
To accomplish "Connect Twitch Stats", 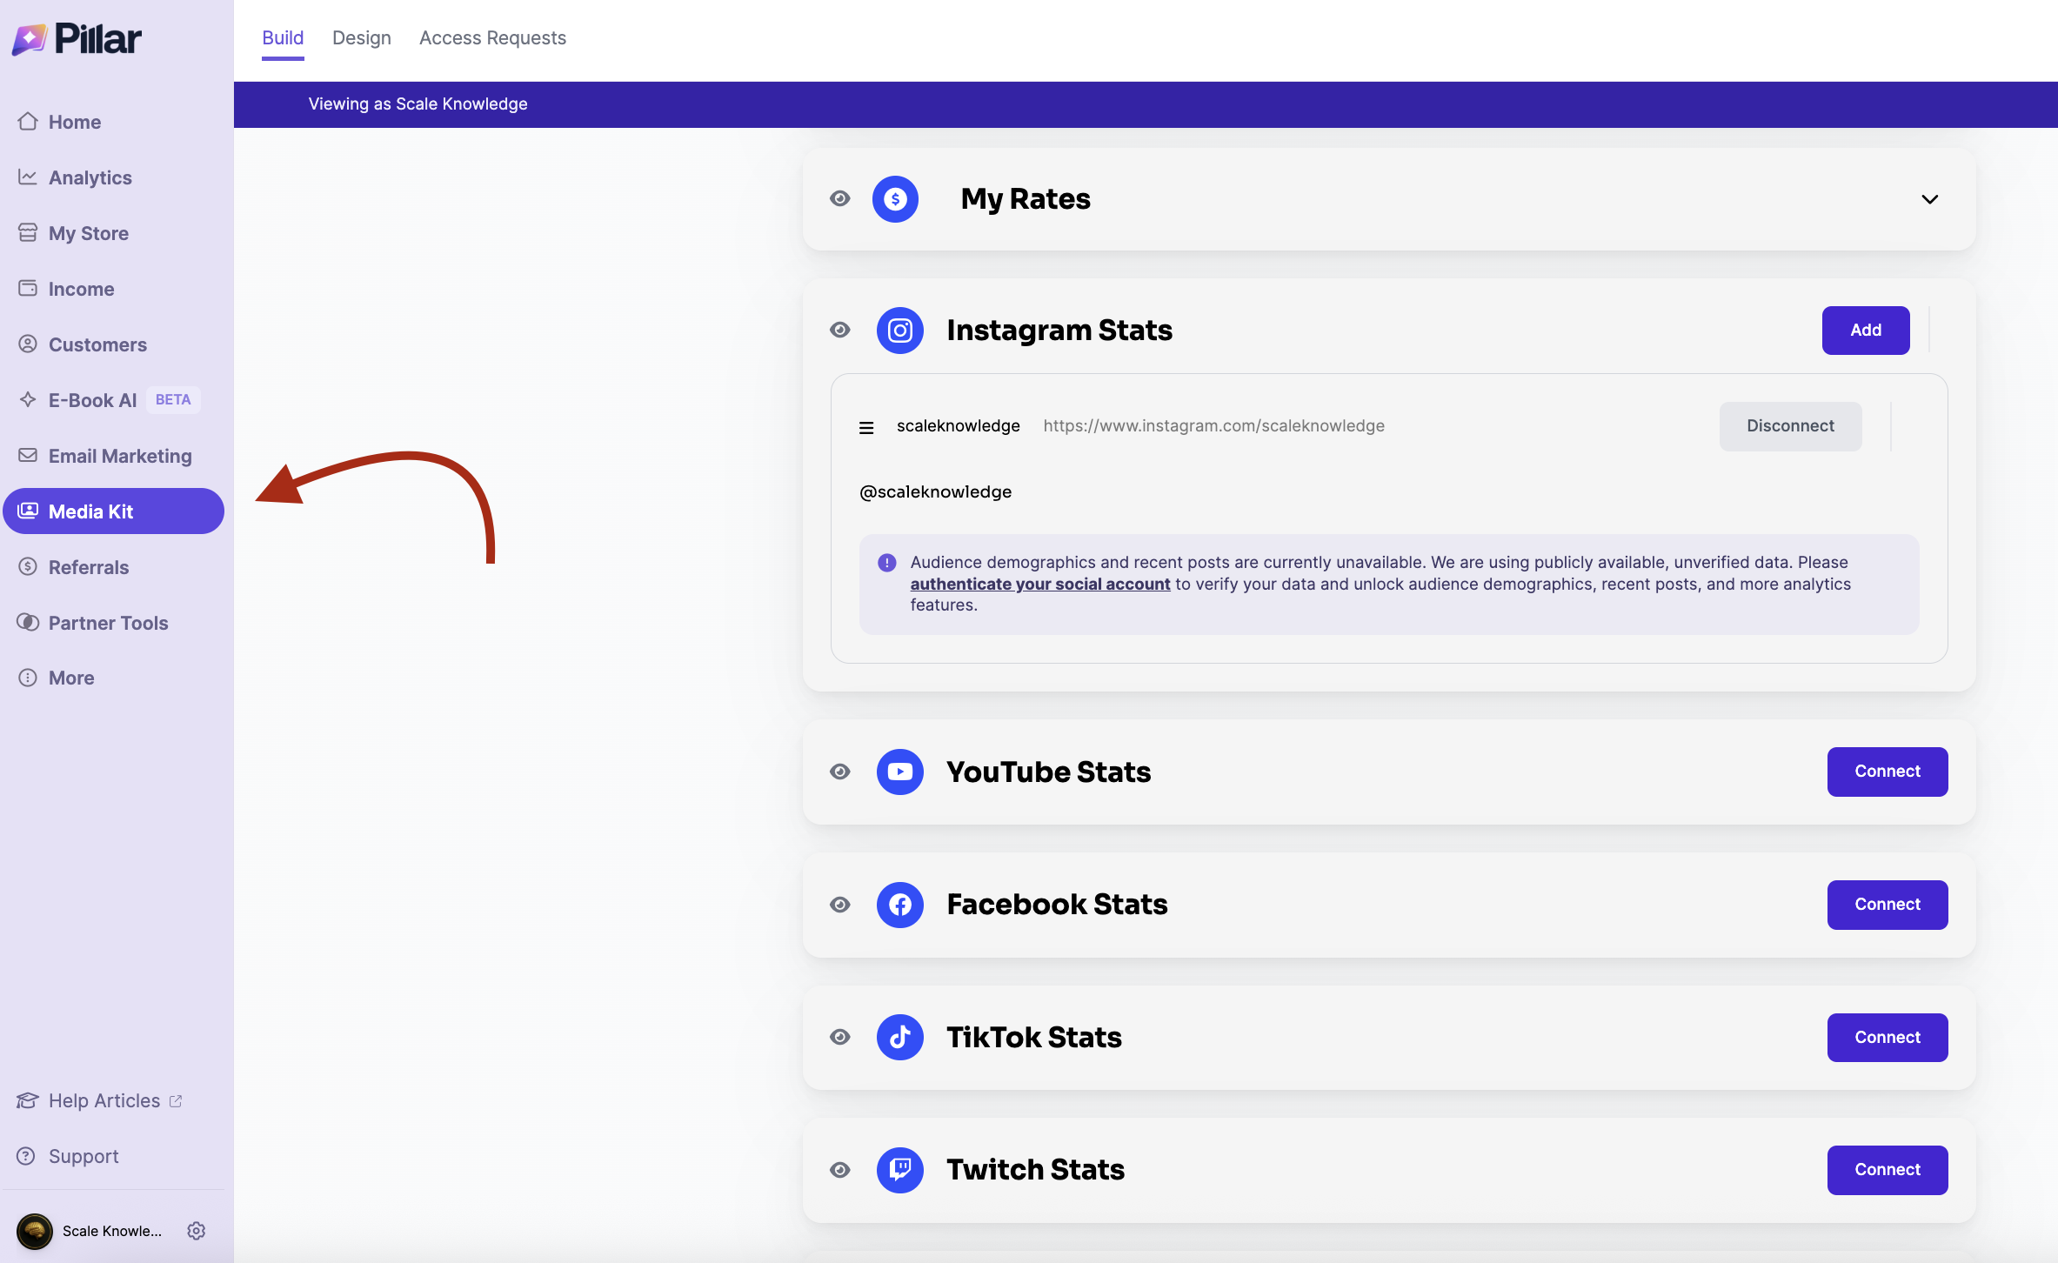I will pyautogui.click(x=1888, y=1170).
